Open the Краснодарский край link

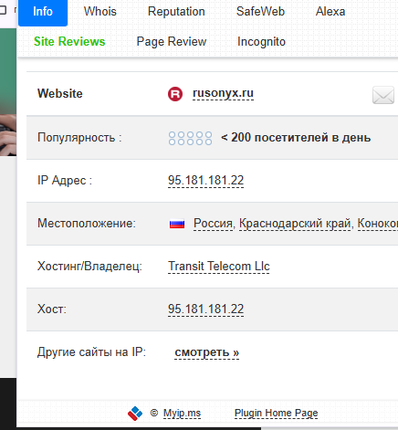pos(295,224)
